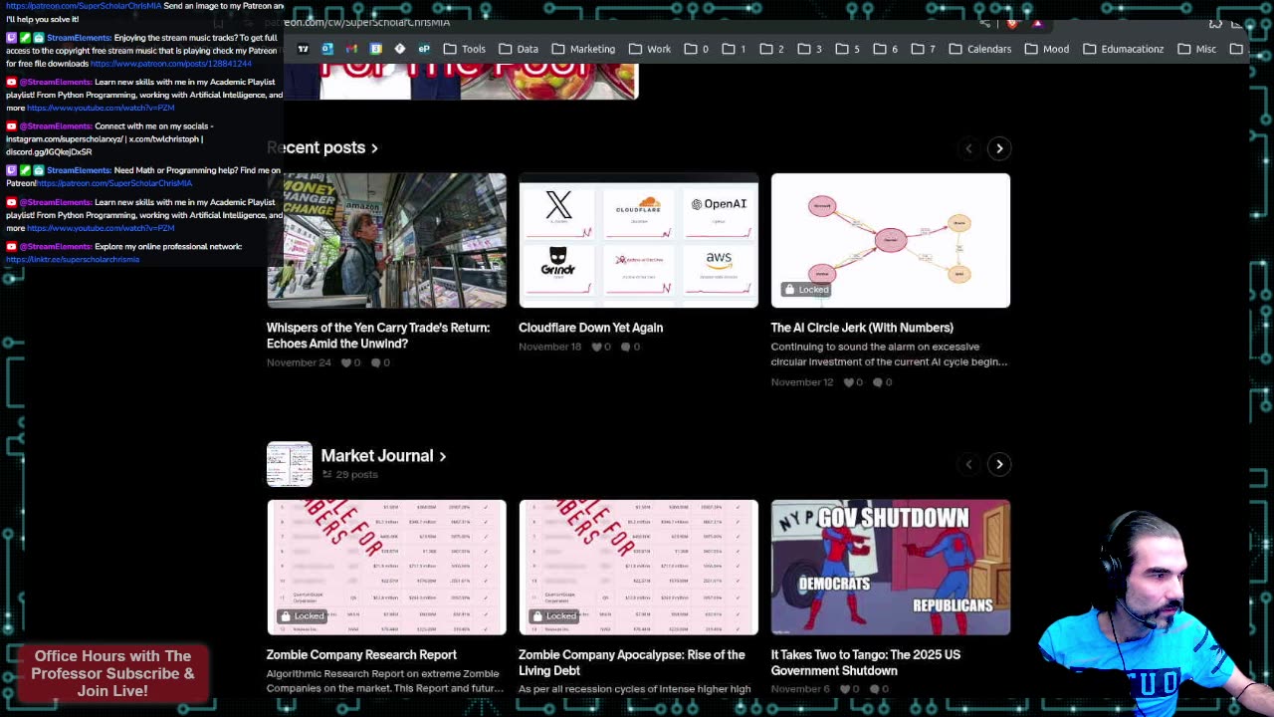Open the Market Journal collection thumbnail
1274x717 pixels.
point(290,464)
